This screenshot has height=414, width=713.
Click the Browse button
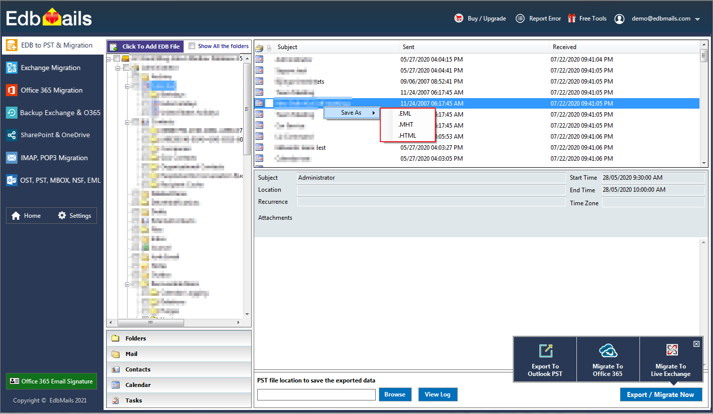(x=395, y=394)
